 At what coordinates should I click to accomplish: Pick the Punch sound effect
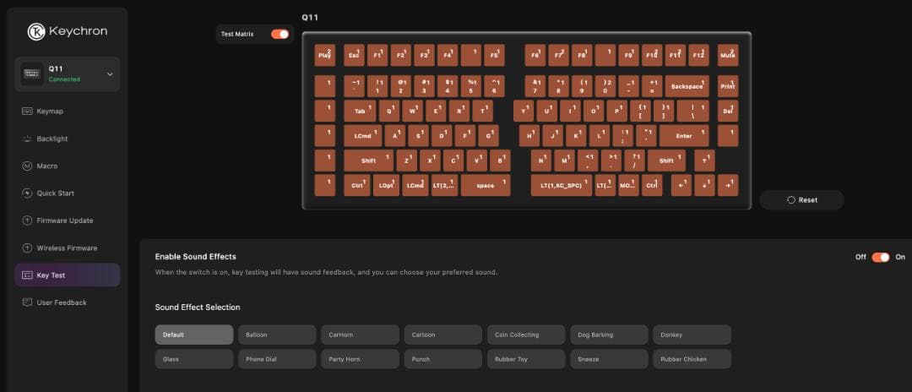[443, 359]
